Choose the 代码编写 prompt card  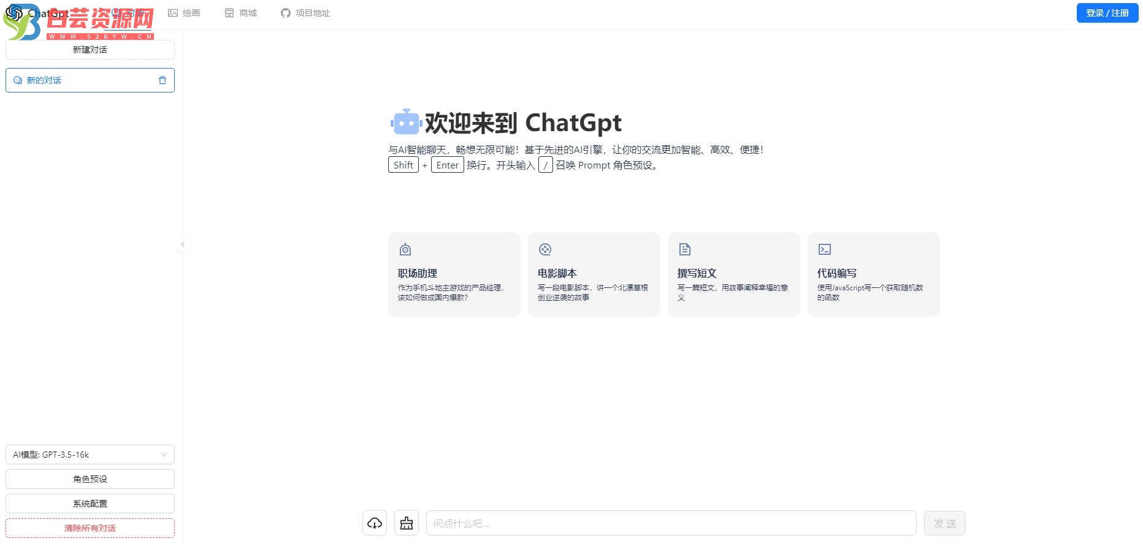coord(874,274)
